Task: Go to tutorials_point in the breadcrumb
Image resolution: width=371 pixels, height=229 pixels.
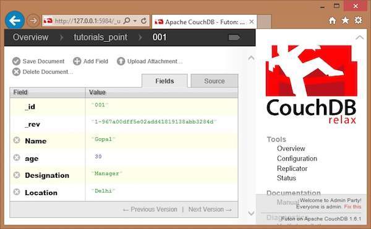Action: [x=101, y=37]
